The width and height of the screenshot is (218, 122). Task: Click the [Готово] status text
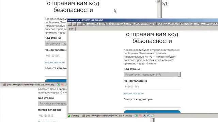(x=75, y=116)
